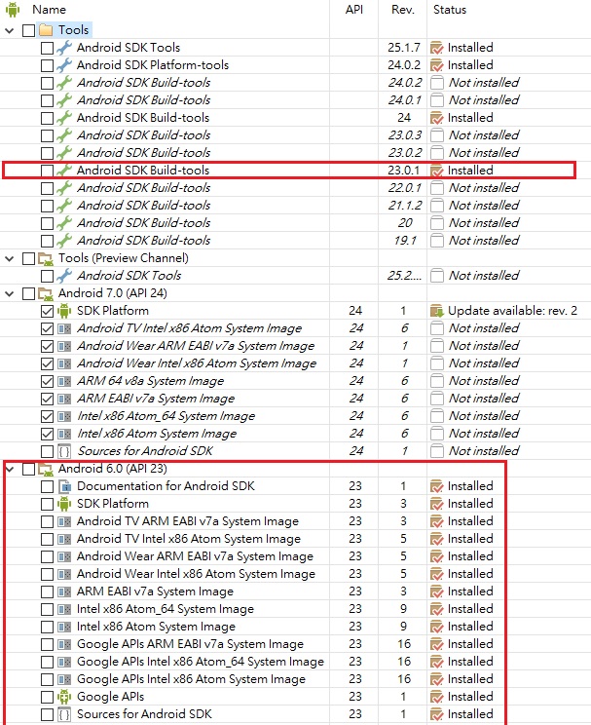Select 'Tools (Preview Channel)' group label
The image size is (591, 725).
[124, 258]
